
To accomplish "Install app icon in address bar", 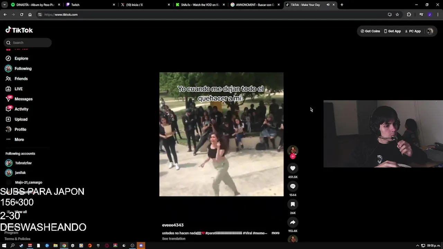I will pos(390,15).
